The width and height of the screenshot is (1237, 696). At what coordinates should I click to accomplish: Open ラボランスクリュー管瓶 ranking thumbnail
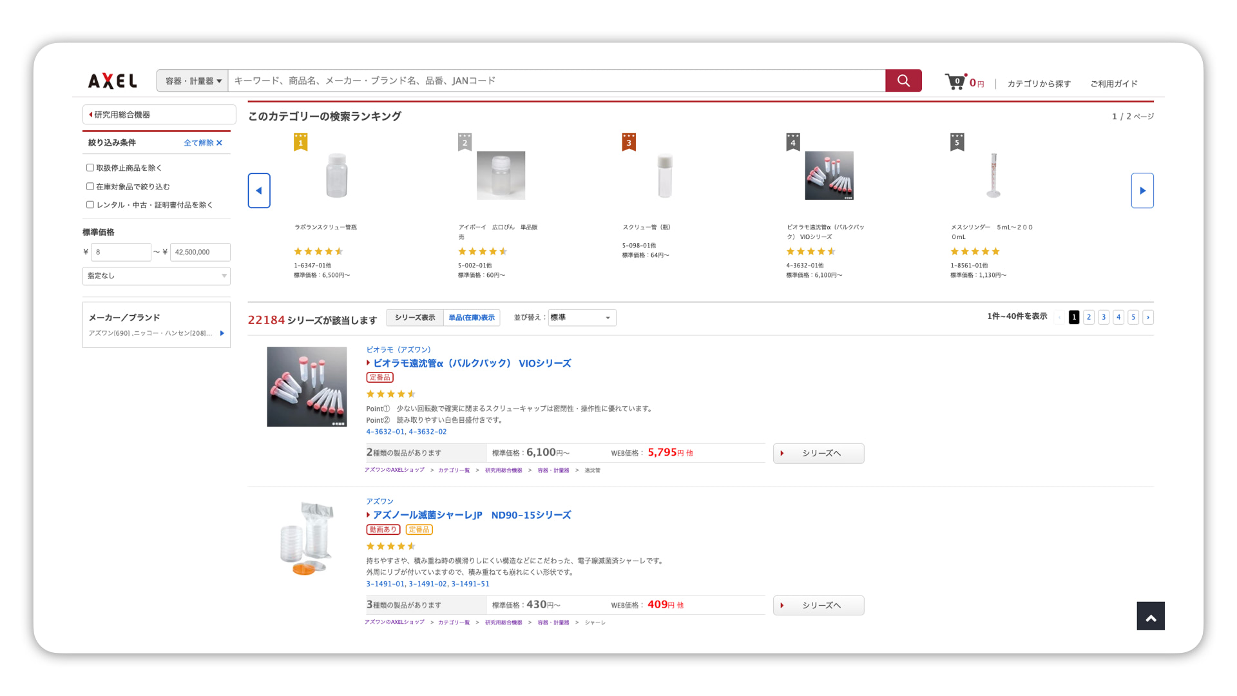tap(336, 175)
